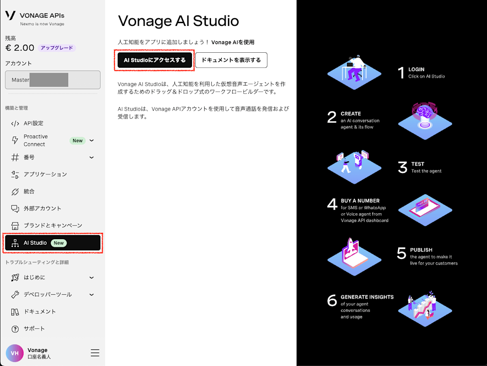Click the PUBLISH step rocket illustration
Image resolution: width=487 pixels, height=366 pixels.
click(x=355, y=257)
